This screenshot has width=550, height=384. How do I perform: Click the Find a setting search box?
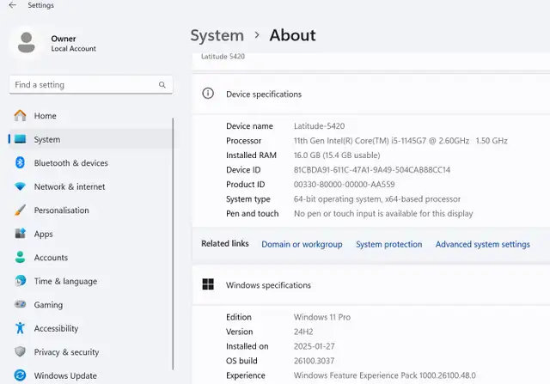click(91, 84)
